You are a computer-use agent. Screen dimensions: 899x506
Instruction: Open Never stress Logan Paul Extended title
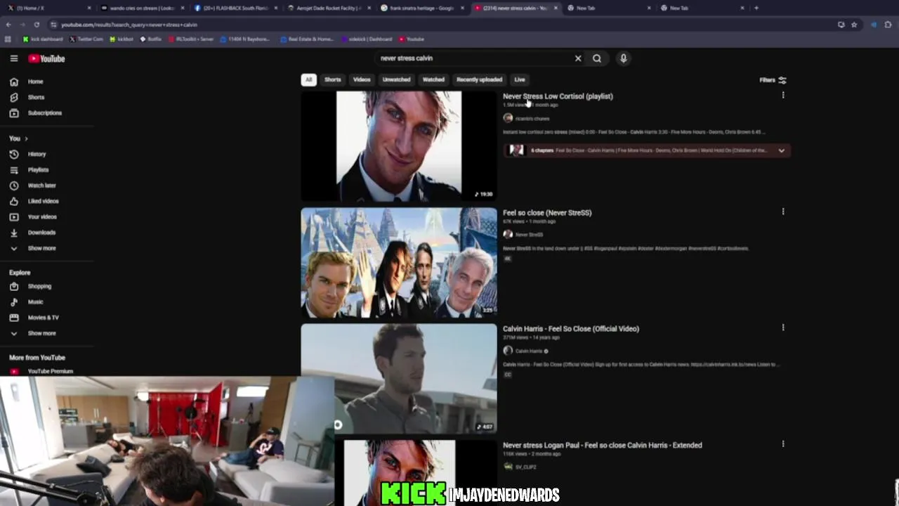click(603, 445)
